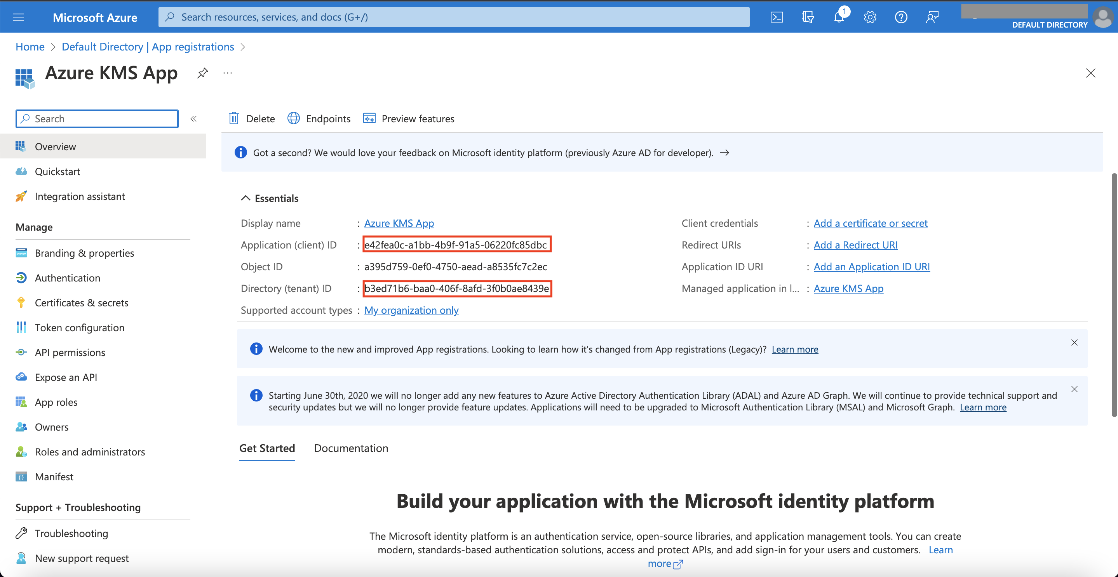Screen dimensions: 1118x577
Task: Open the notifications bell
Action: tap(839, 17)
